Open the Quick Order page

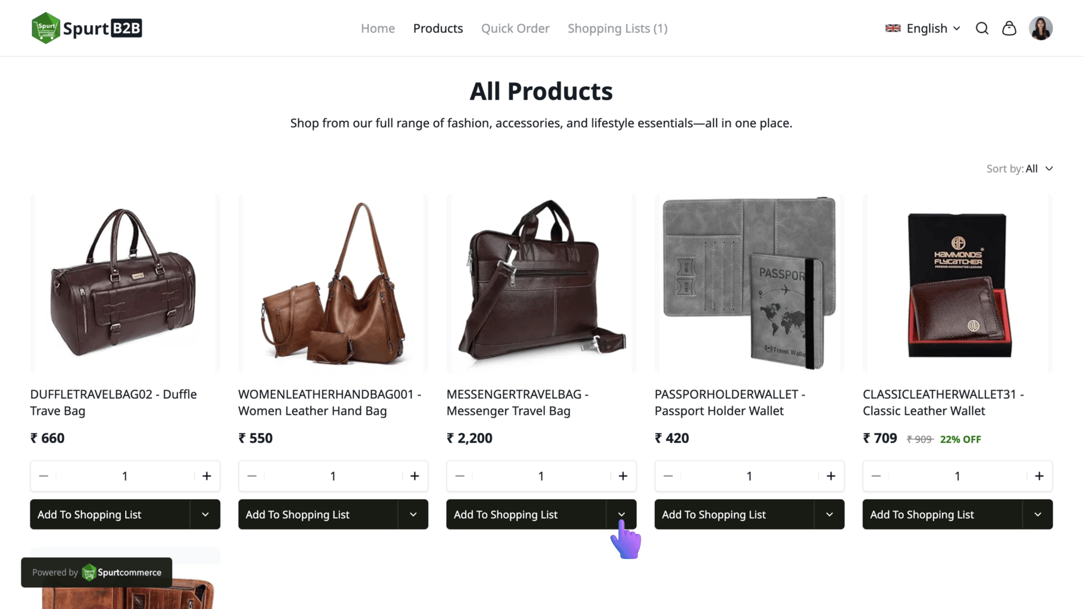click(515, 29)
